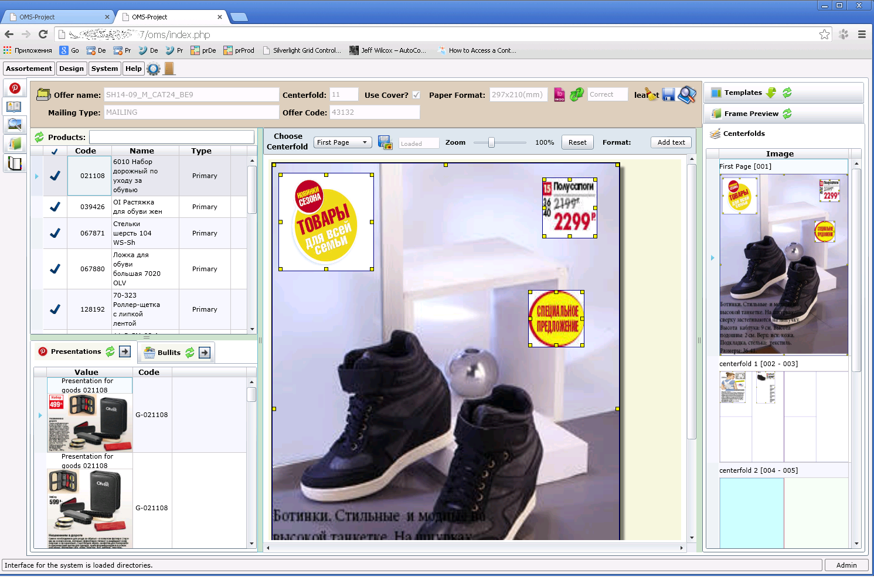Screen dimensions: 874x577
Task: Expand the Templates panel header
Action: (743, 93)
